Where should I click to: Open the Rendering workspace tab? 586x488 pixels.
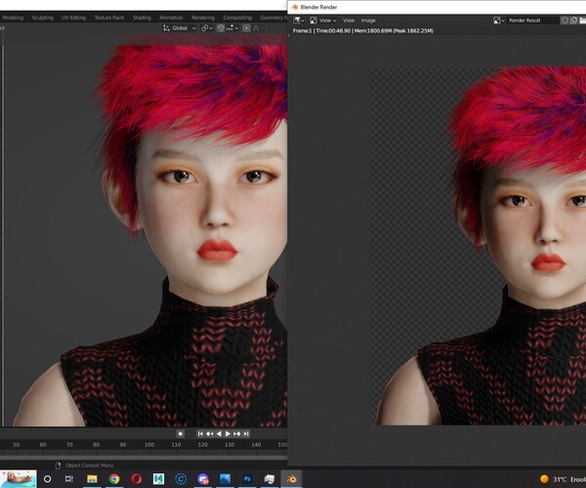coord(203,18)
